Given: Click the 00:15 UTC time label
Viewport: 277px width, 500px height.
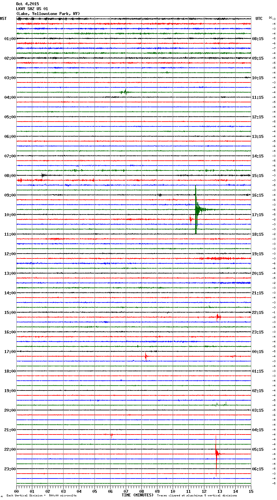Looking at the screenshot, I should [258, 352].
